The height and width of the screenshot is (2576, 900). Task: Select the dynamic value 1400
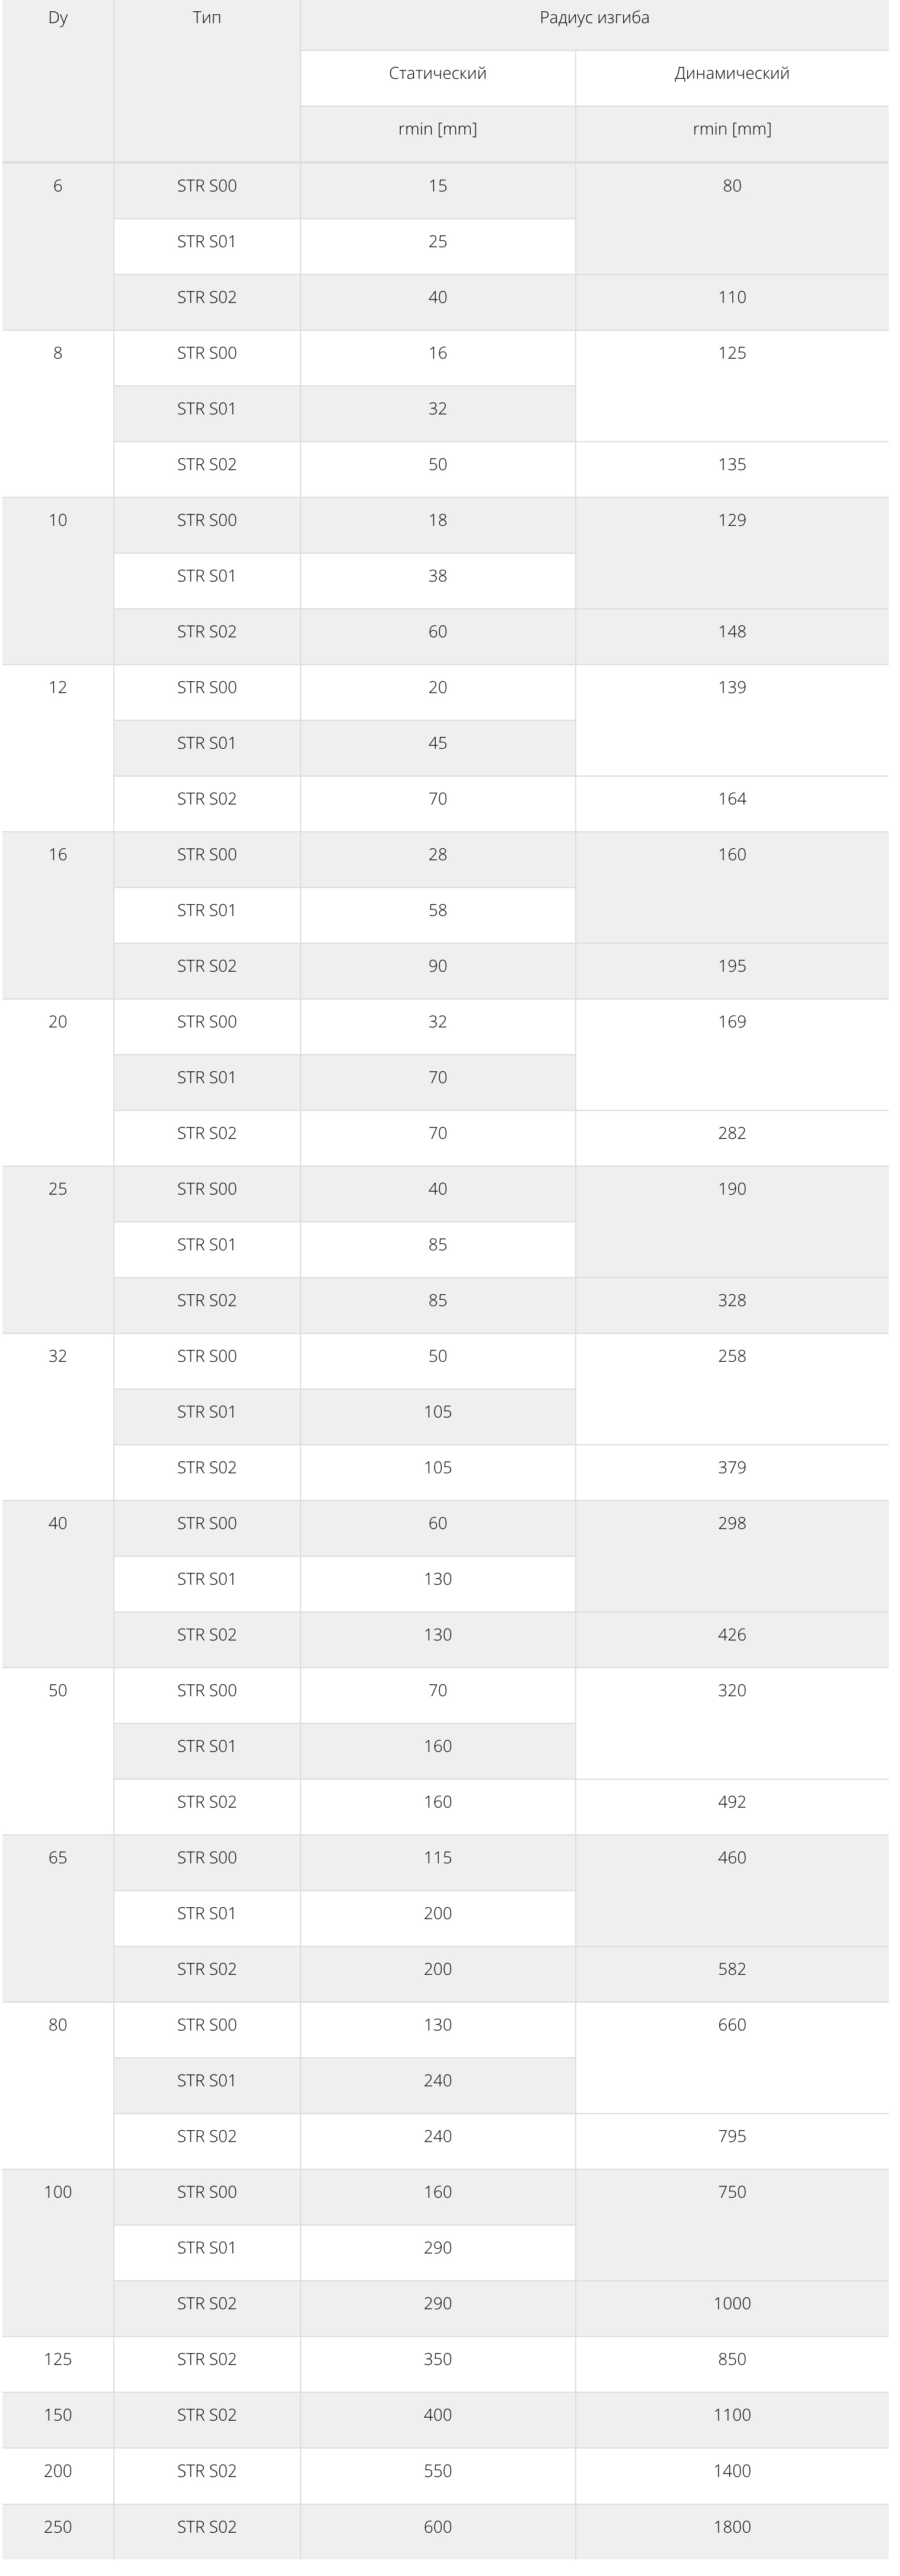tap(732, 2471)
